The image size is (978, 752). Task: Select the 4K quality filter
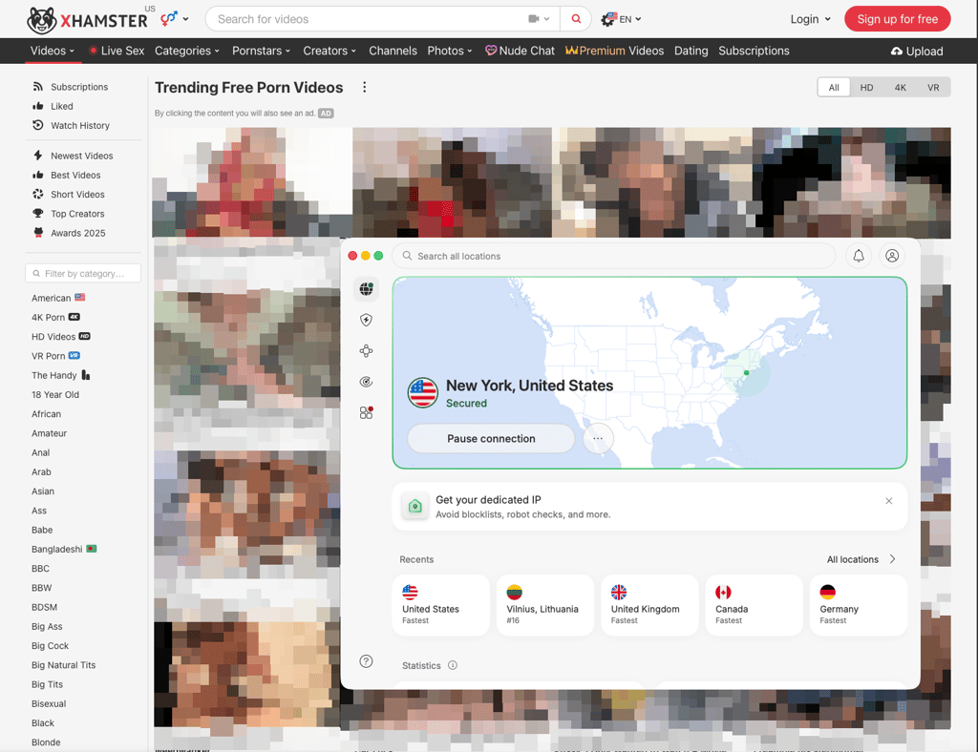[x=900, y=87]
